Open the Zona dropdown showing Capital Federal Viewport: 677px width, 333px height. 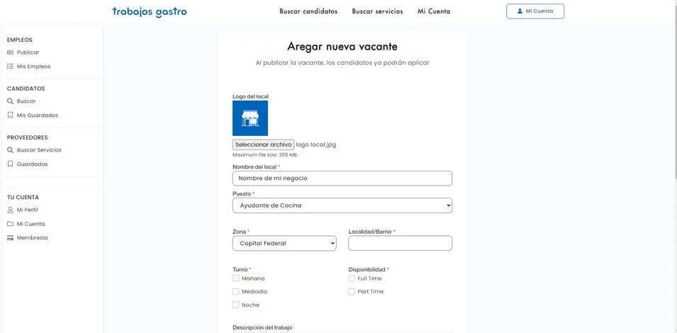(284, 243)
